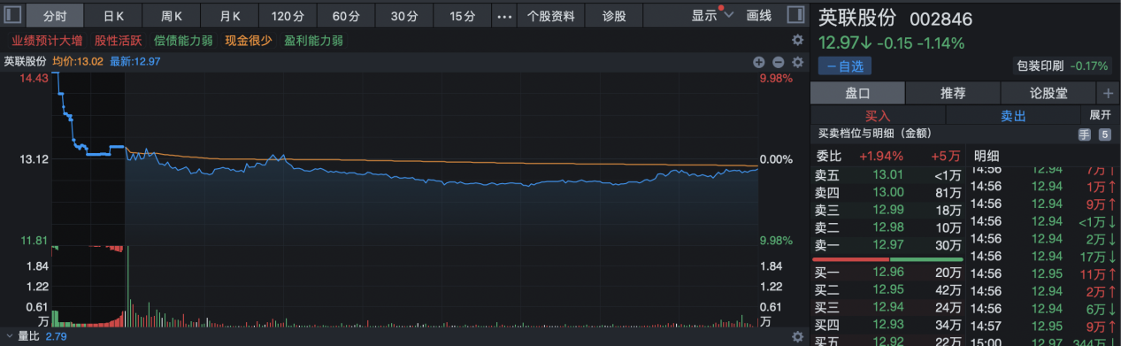1121x346 pixels.
Task: Zoom in chart with plus circle icon
Action: click(758, 62)
